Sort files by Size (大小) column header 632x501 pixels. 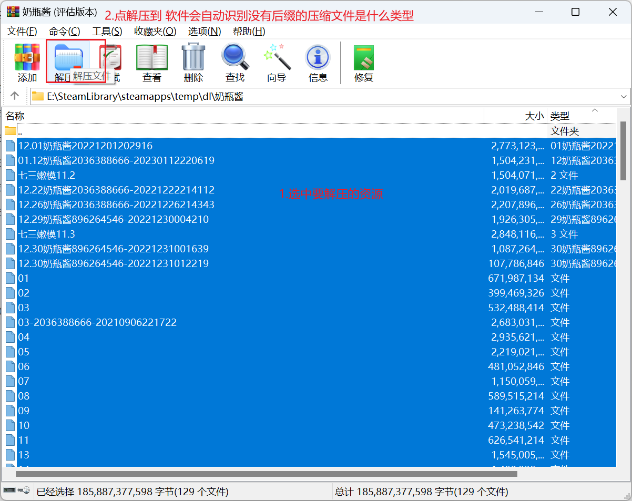click(534, 116)
